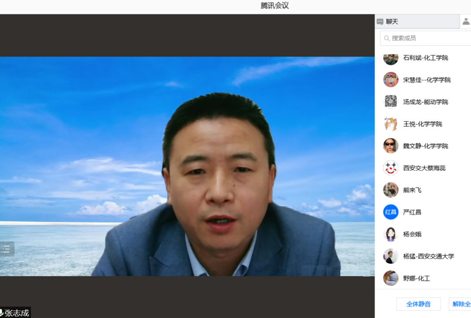471x318 pixels.
Task: Click 魏文静-化学学院 avatar with sunglasses
Action: pos(391,146)
